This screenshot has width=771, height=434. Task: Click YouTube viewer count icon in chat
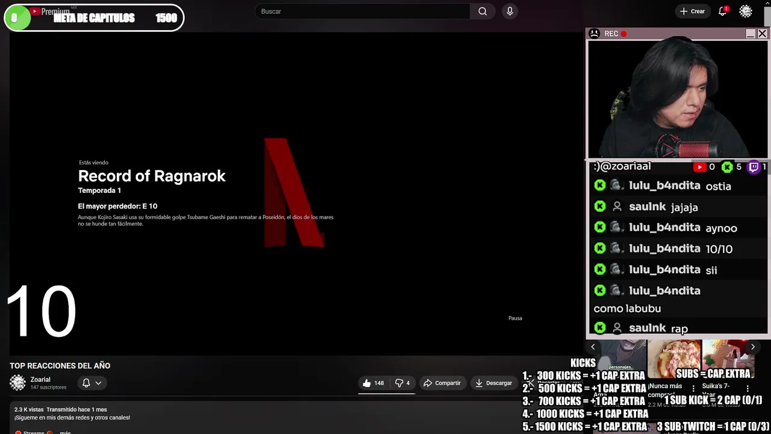699,167
